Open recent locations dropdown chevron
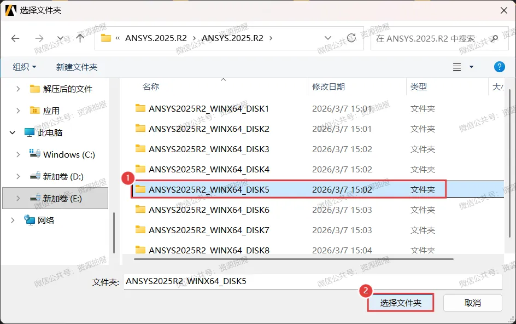Screen dimensions: 516x324 pos(60,38)
